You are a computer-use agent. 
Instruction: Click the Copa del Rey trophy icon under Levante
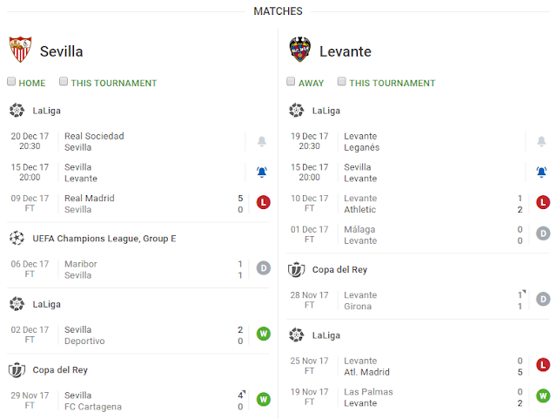click(x=296, y=270)
